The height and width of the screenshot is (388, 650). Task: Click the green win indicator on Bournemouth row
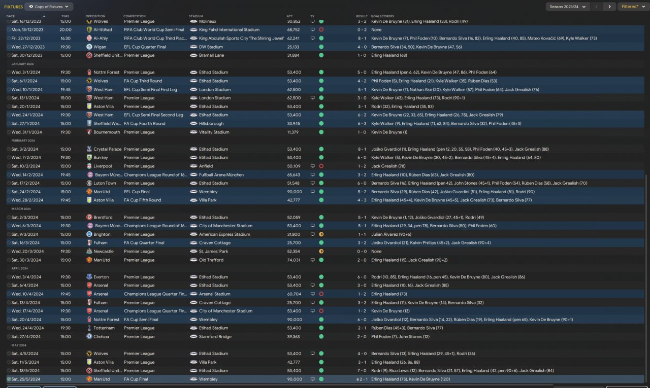[321, 132]
